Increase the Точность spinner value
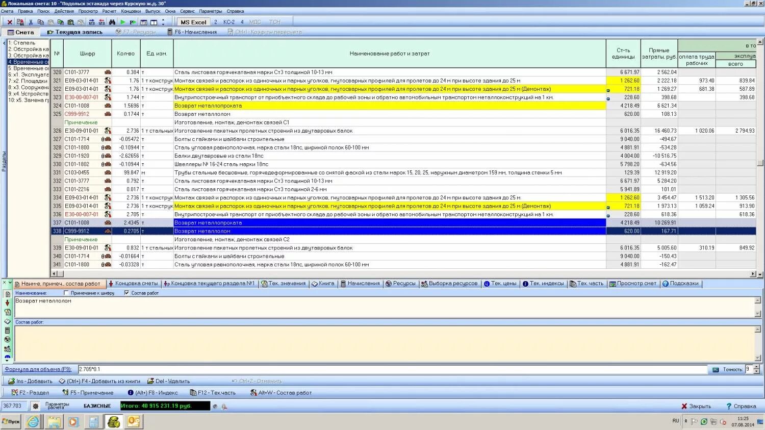Image resolution: width=765 pixels, height=430 pixels. (x=756, y=367)
